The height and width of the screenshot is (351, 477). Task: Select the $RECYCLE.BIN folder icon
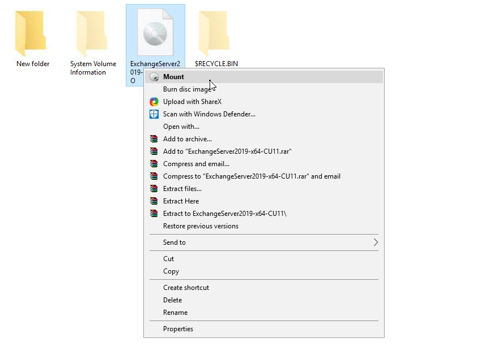214,33
